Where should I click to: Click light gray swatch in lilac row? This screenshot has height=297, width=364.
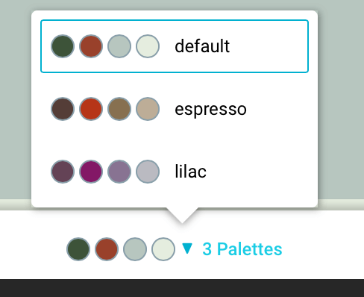[x=148, y=172]
